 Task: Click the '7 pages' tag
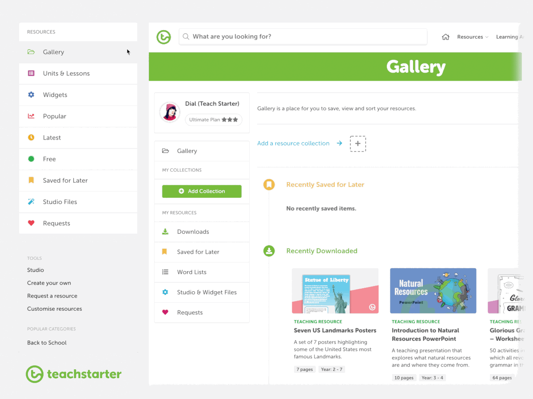[305, 369]
